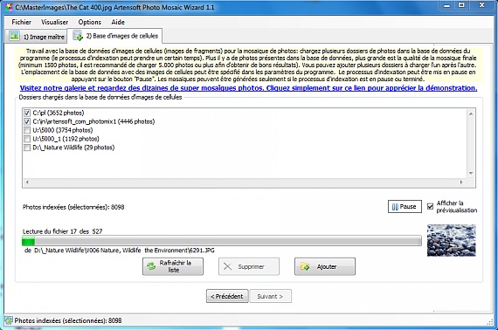
Task: Click the horizontal scrollbar left arrow
Action: 27,182
